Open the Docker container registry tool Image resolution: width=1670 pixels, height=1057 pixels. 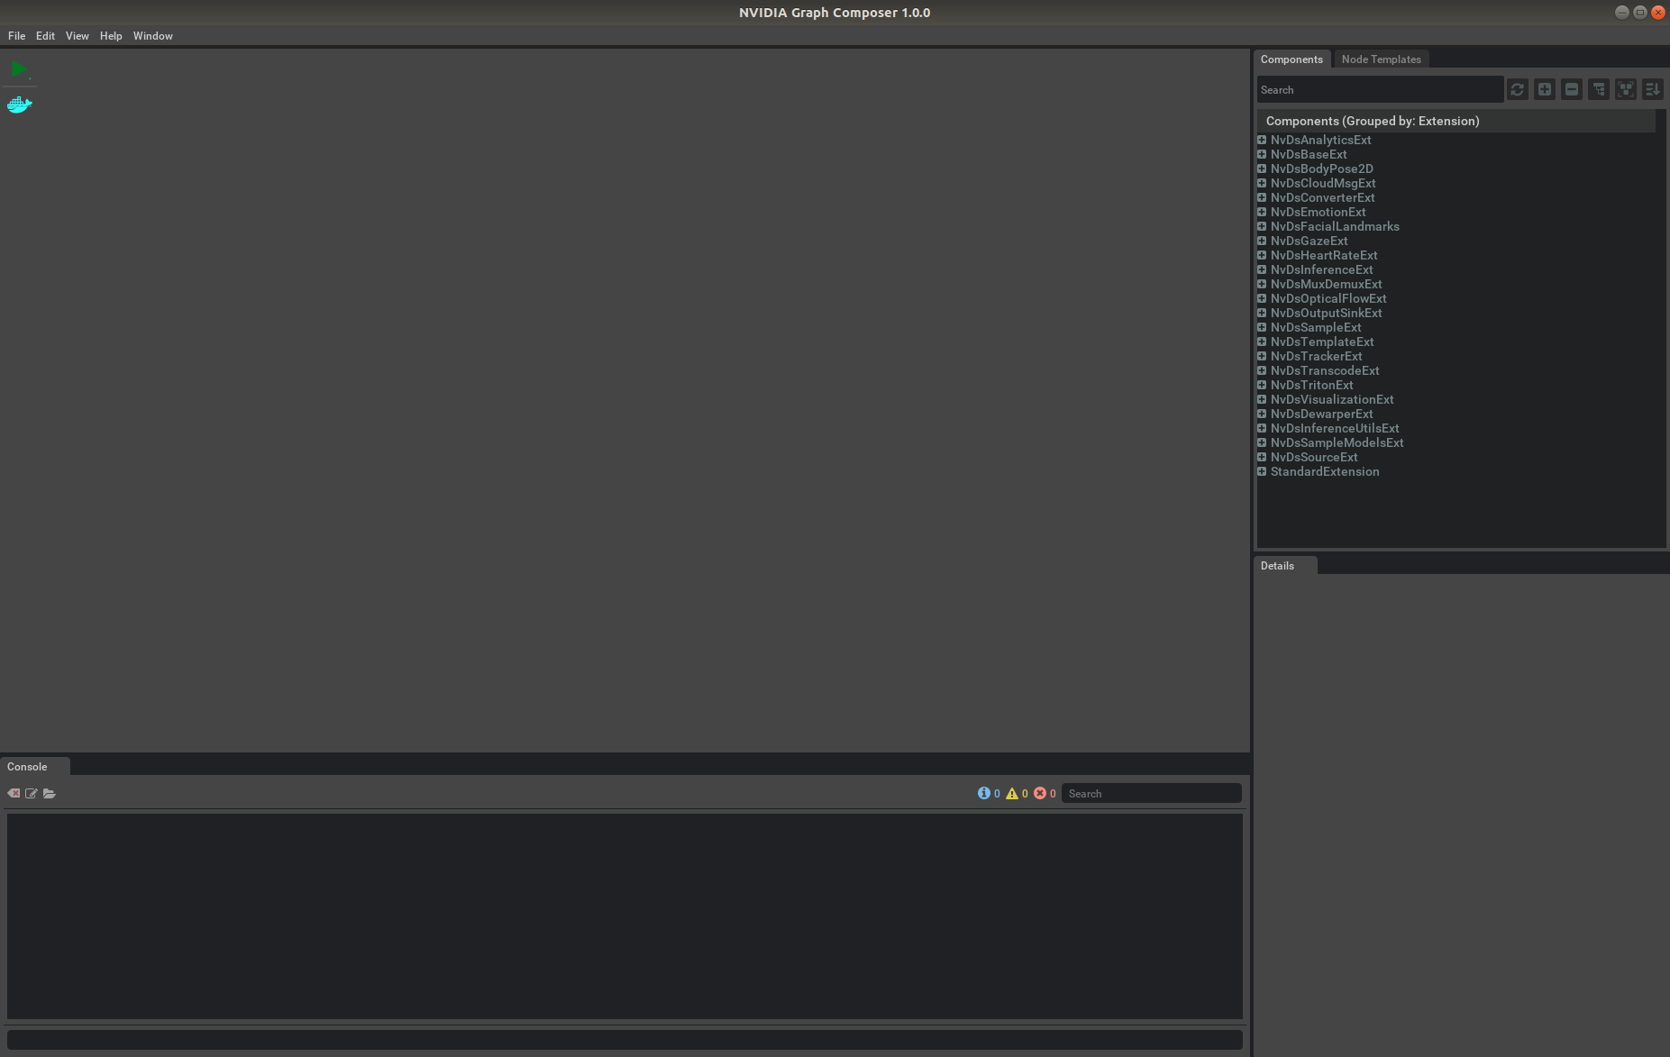tap(18, 105)
